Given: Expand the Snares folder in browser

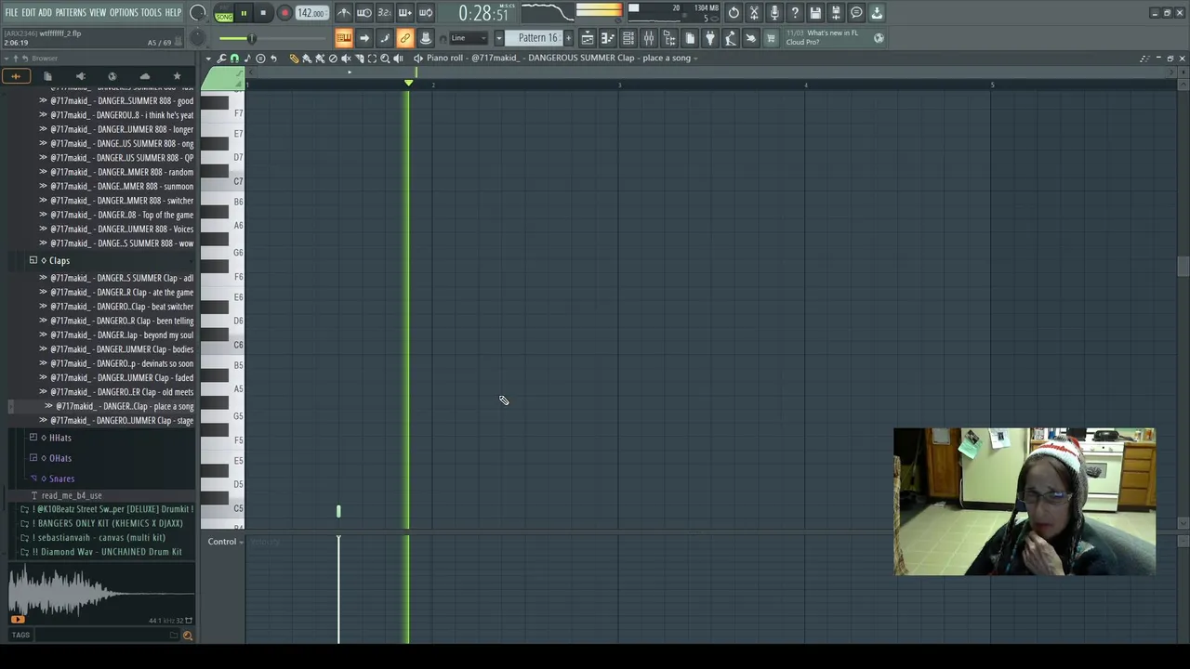Looking at the screenshot, I should tap(33, 479).
